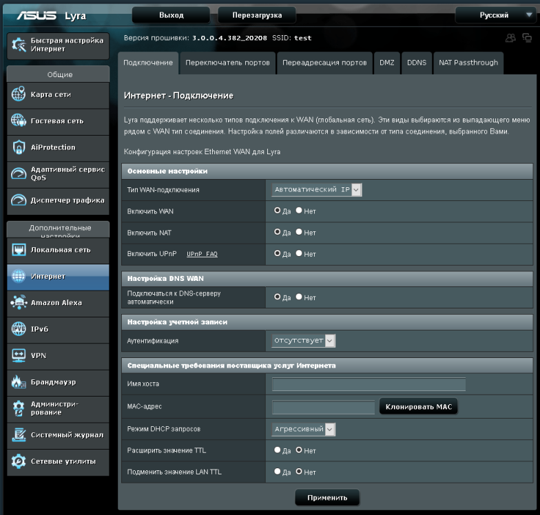Open the Брандмауэр flame icon
Viewport: 540px width, 515px height.
(x=19, y=381)
